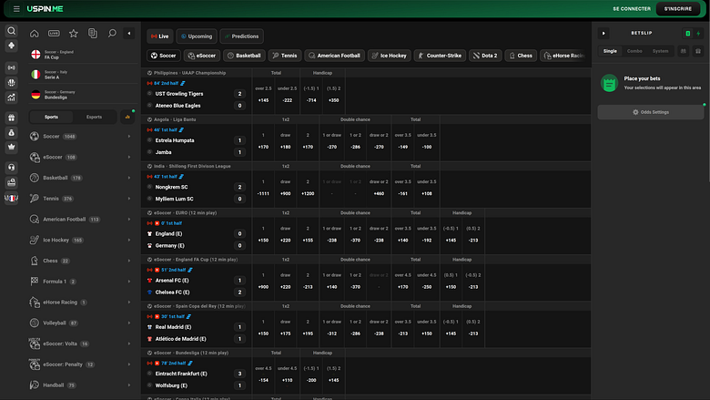710x400 pixels.
Task: Collapse the betslip panel arrow
Action: [603, 33]
